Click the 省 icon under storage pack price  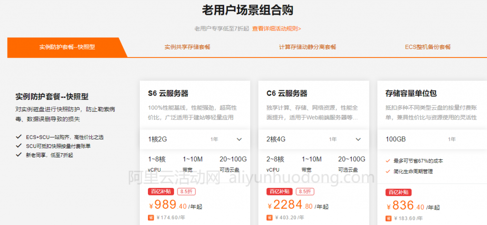coord(389,218)
